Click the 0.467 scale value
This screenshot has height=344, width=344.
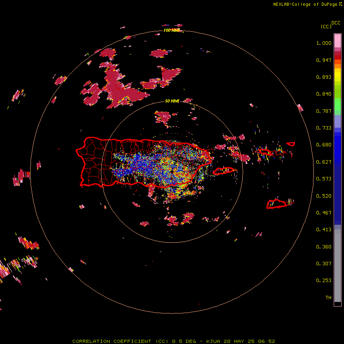(324, 213)
